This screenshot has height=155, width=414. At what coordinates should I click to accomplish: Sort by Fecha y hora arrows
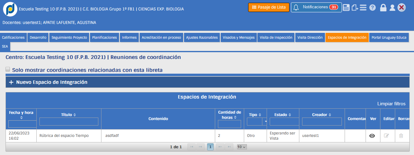[x=21, y=118]
